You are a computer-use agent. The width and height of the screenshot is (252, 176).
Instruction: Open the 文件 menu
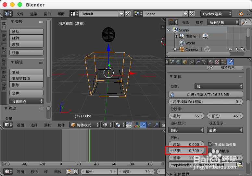click(x=20, y=14)
